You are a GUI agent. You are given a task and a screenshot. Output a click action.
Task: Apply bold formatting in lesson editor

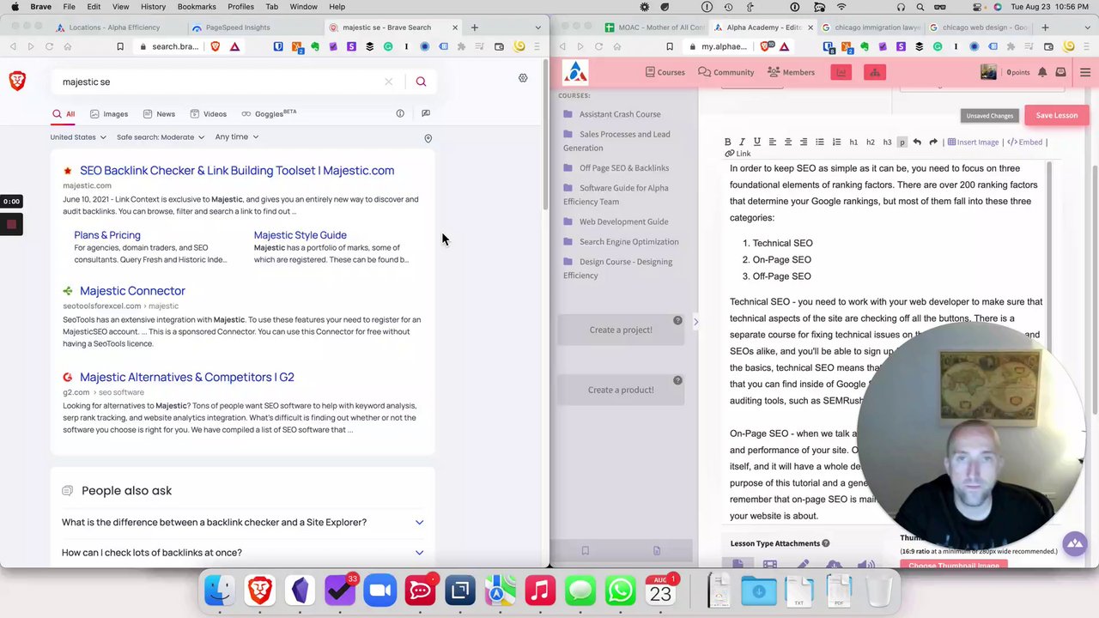[x=727, y=142]
